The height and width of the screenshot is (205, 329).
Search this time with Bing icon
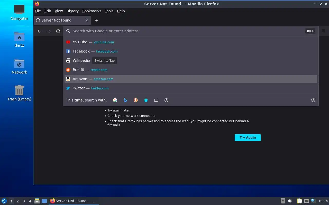point(125,100)
